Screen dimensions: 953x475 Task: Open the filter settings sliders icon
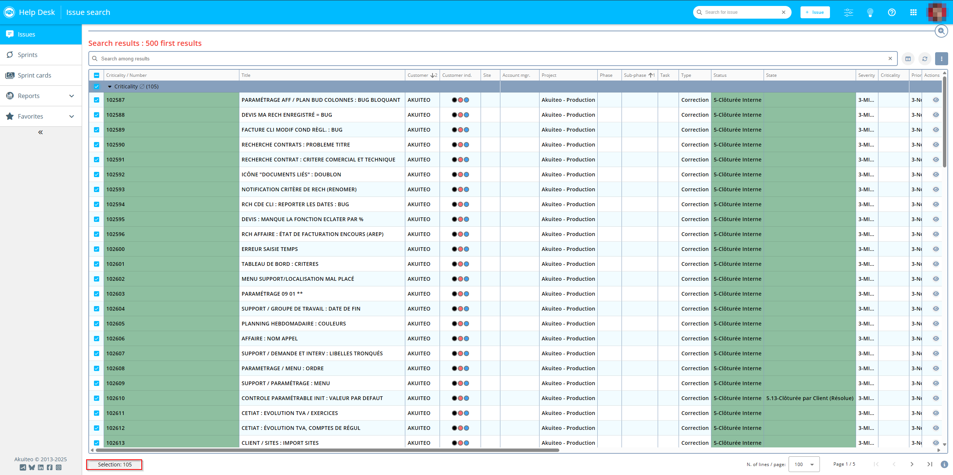848,12
